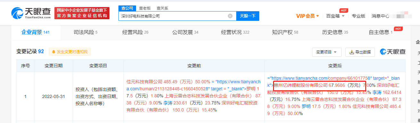Open the 专业版 link

358,16
